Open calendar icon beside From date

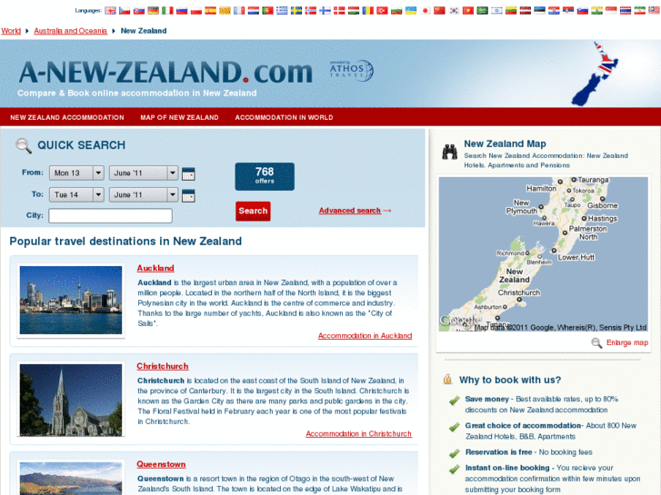[188, 173]
